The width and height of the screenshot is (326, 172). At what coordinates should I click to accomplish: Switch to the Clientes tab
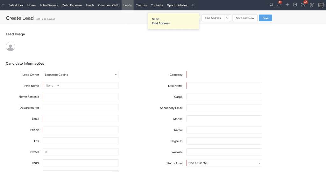point(141,5)
